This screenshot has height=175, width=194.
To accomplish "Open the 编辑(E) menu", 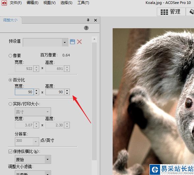I will coord(32,3).
